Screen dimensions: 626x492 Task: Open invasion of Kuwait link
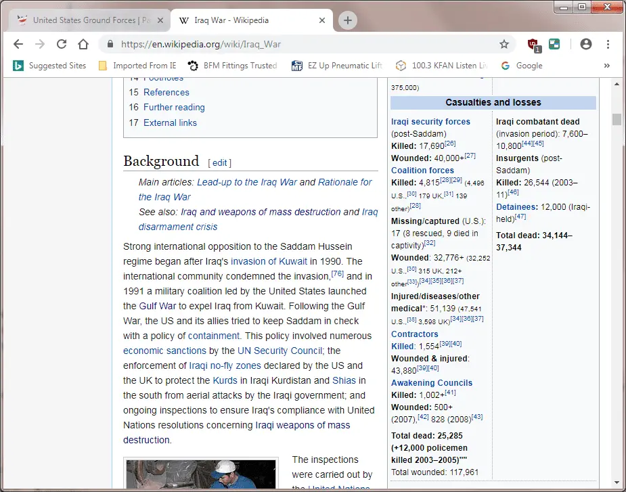point(269,262)
